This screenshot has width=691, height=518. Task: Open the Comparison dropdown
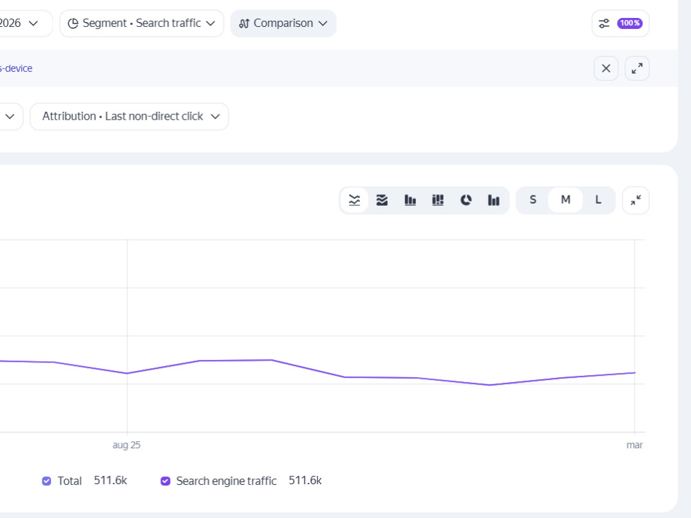283,23
